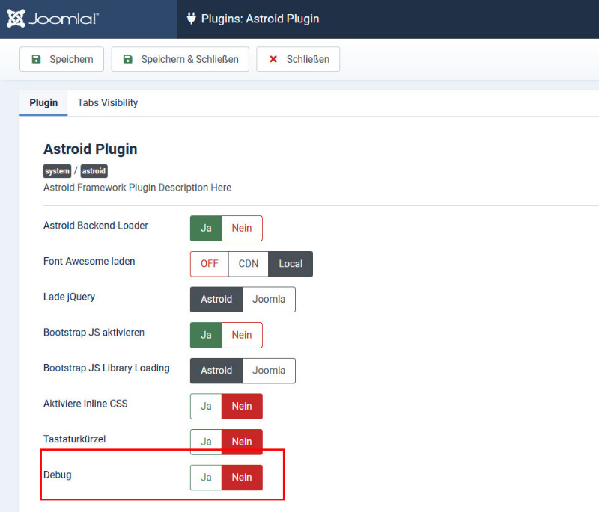Click the Astroid Plugin heading
Viewport: 599px width, 512px height.
pyautogui.click(x=90, y=149)
